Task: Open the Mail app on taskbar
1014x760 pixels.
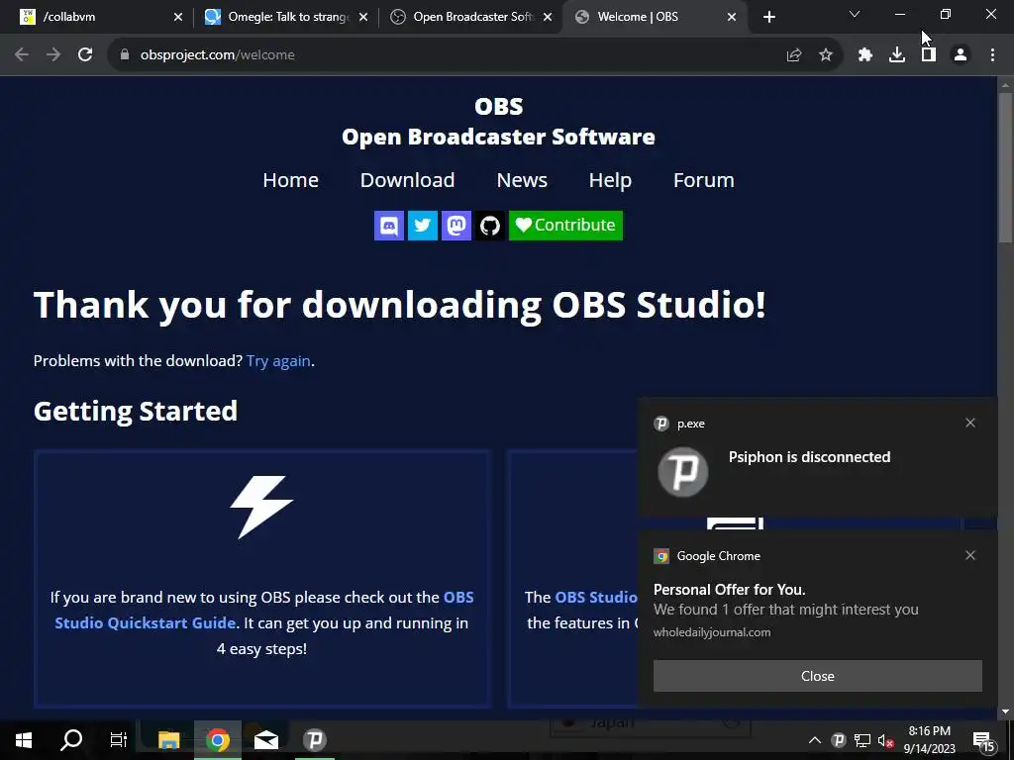Action: [x=265, y=740]
